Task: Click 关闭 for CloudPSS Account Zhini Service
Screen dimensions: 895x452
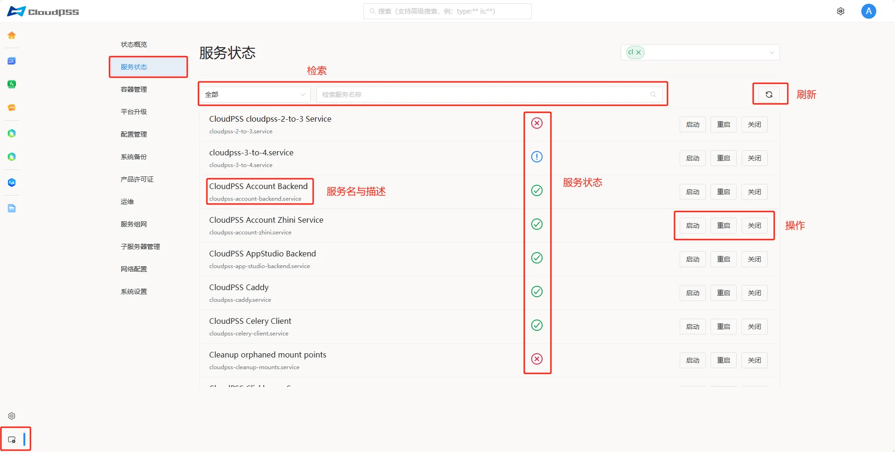Action: pos(755,226)
